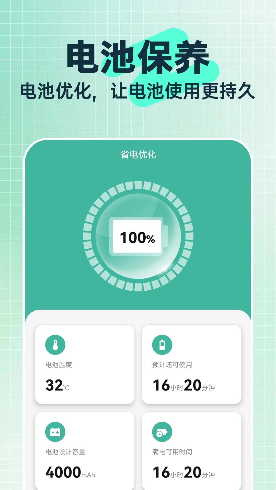Screen dimensions: 276x490
Task: Tap the 电池温度 label text
Action: pyautogui.click(x=59, y=365)
